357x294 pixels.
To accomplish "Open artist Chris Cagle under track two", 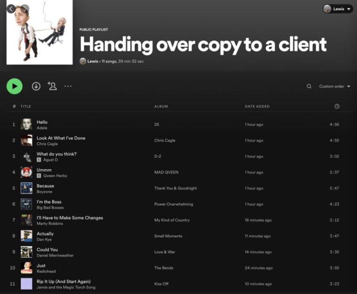I will (x=47, y=144).
